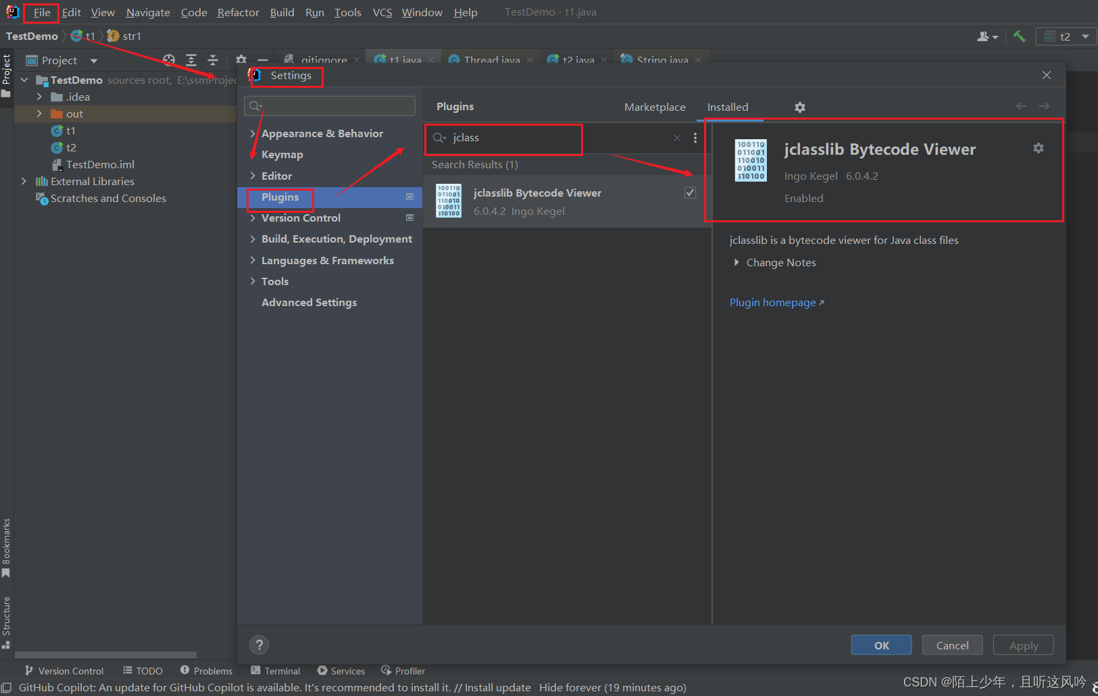The height and width of the screenshot is (696, 1098).
Task: Open the Help menu
Action: coord(466,12)
